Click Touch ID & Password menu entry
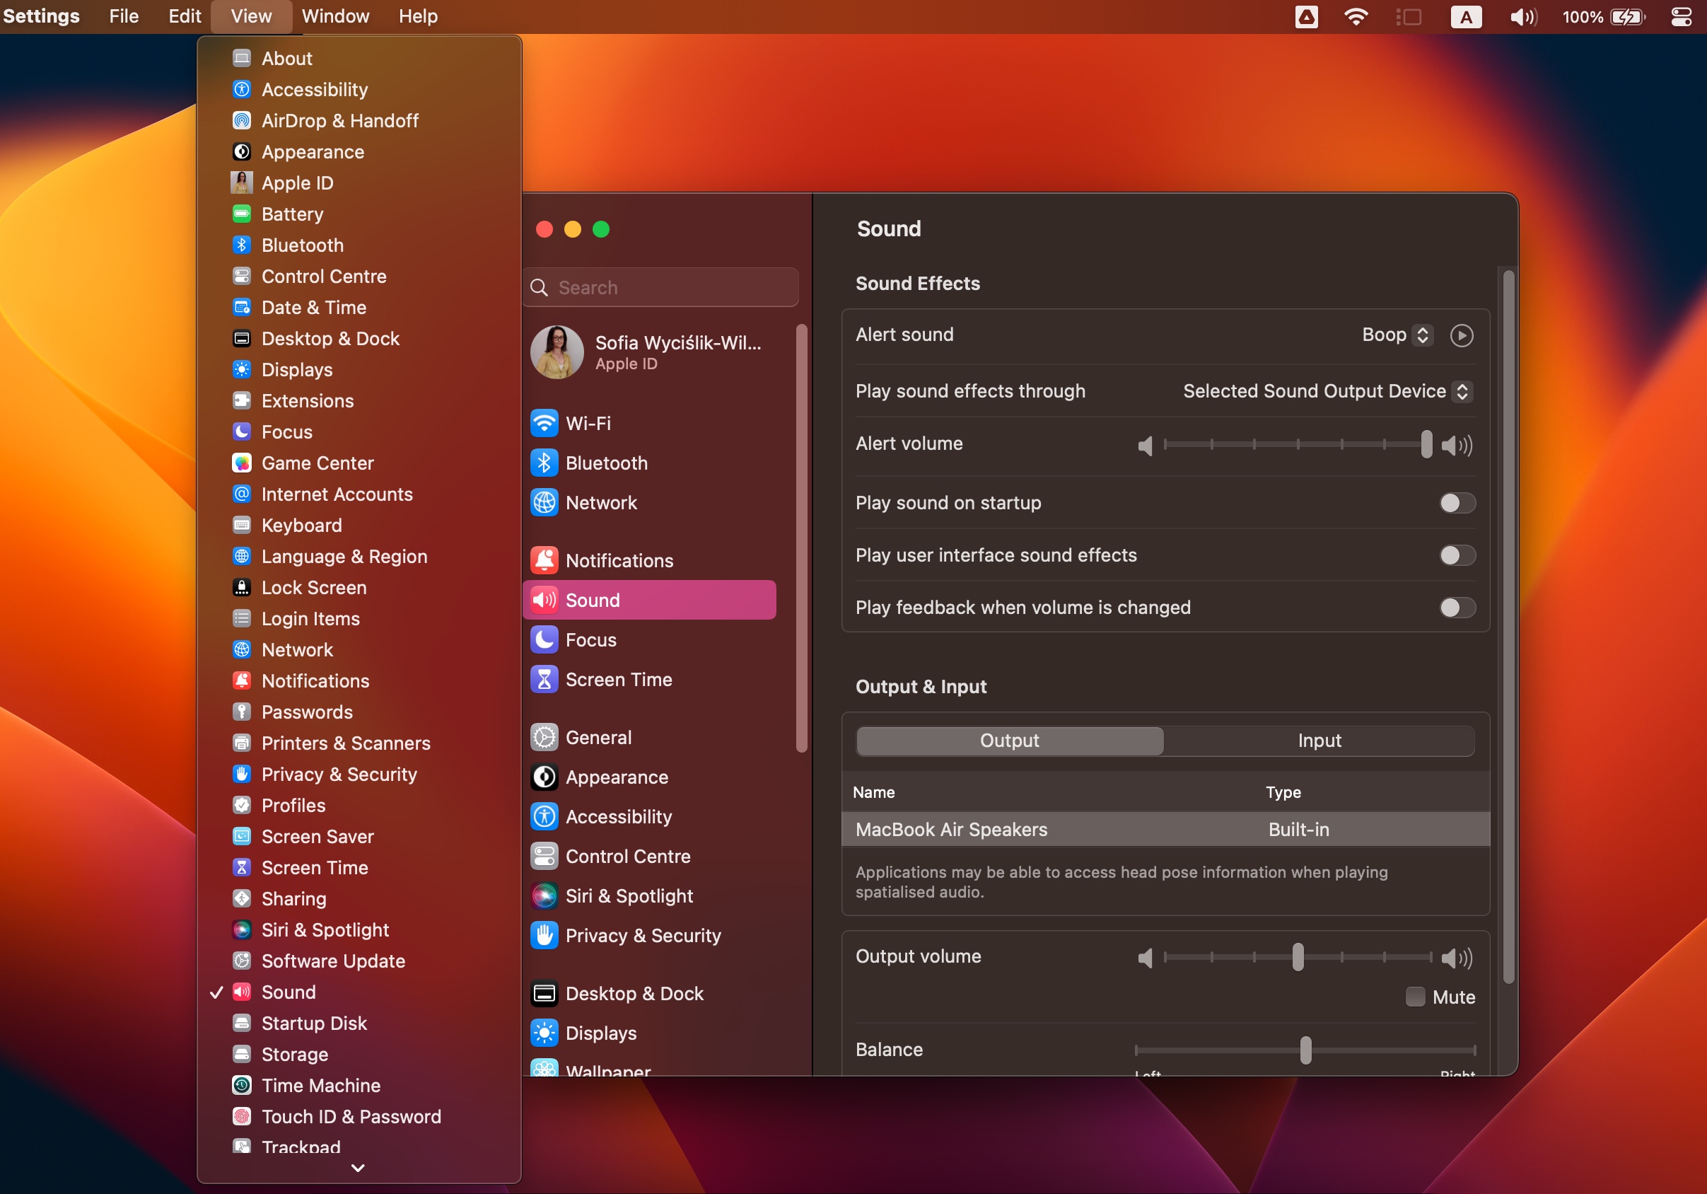The image size is (1707, 1194). click(351, 1116)
